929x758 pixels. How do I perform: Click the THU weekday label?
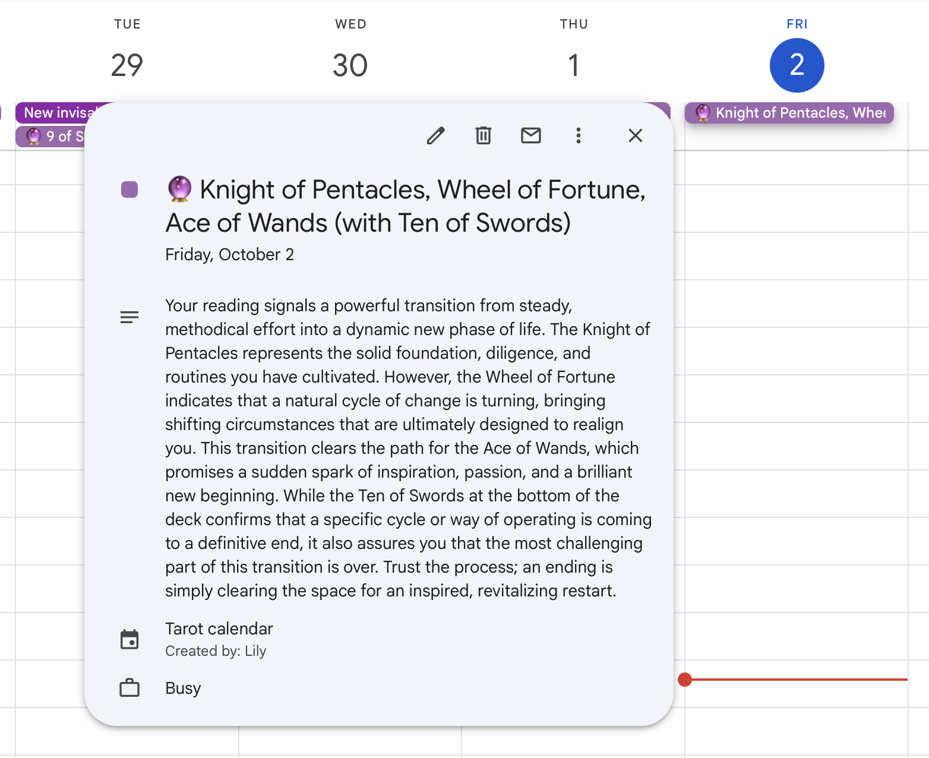(574, 24)
